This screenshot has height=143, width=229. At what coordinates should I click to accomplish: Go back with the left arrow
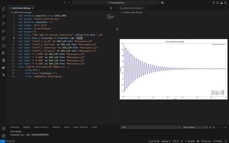point(65,3)
